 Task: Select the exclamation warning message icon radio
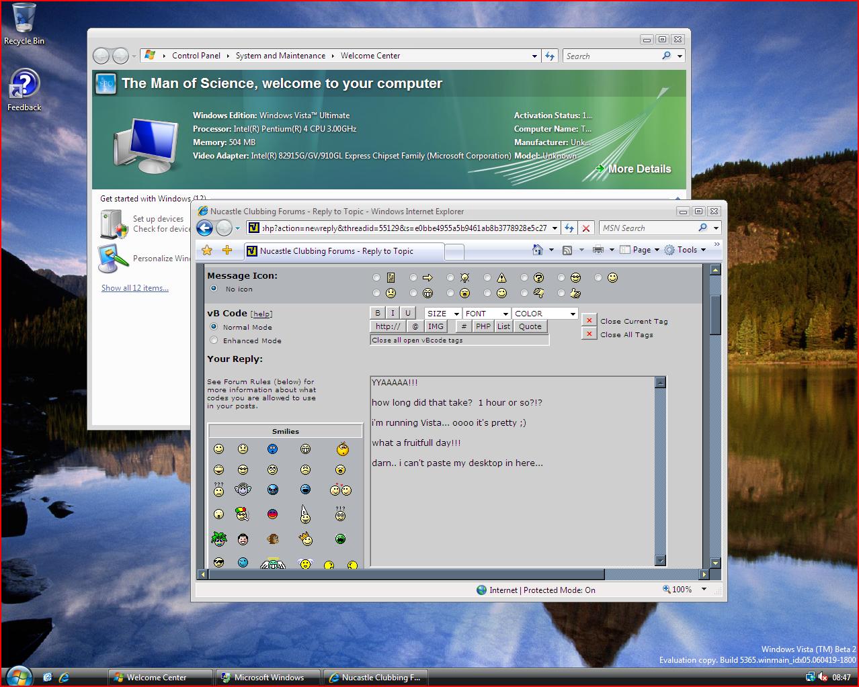[x=487, y=278]
